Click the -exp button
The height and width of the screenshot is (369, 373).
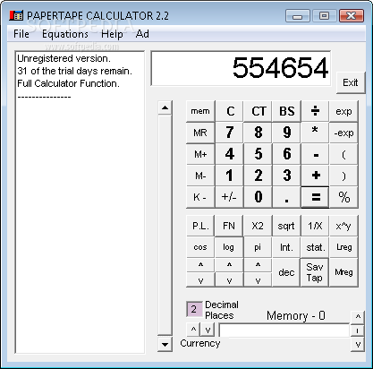click(x=343, y=133)
